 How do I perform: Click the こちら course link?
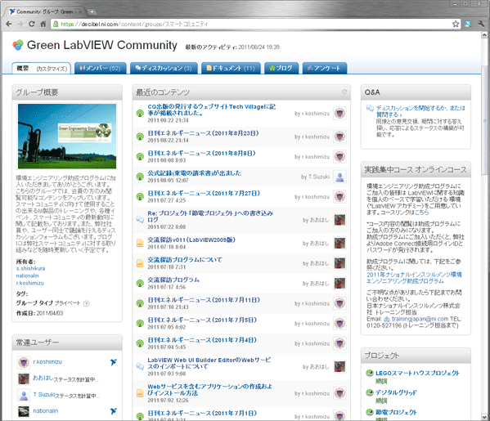click(422, 213)
